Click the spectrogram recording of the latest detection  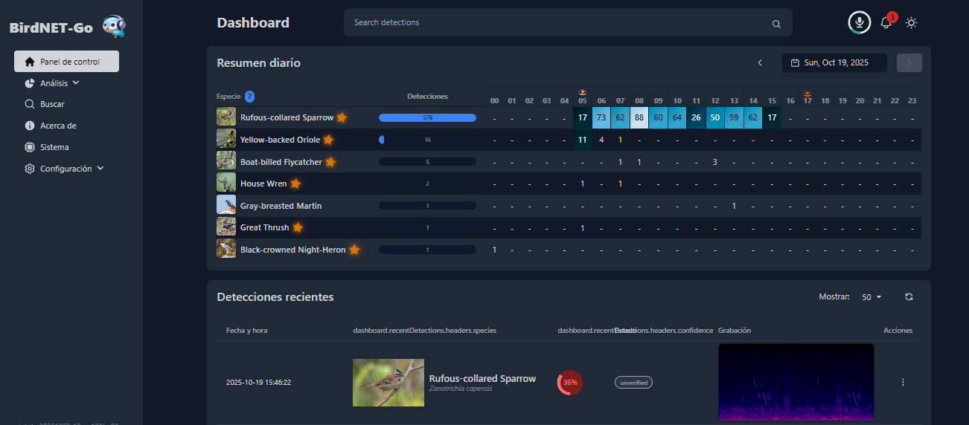(x=796, y=382)
